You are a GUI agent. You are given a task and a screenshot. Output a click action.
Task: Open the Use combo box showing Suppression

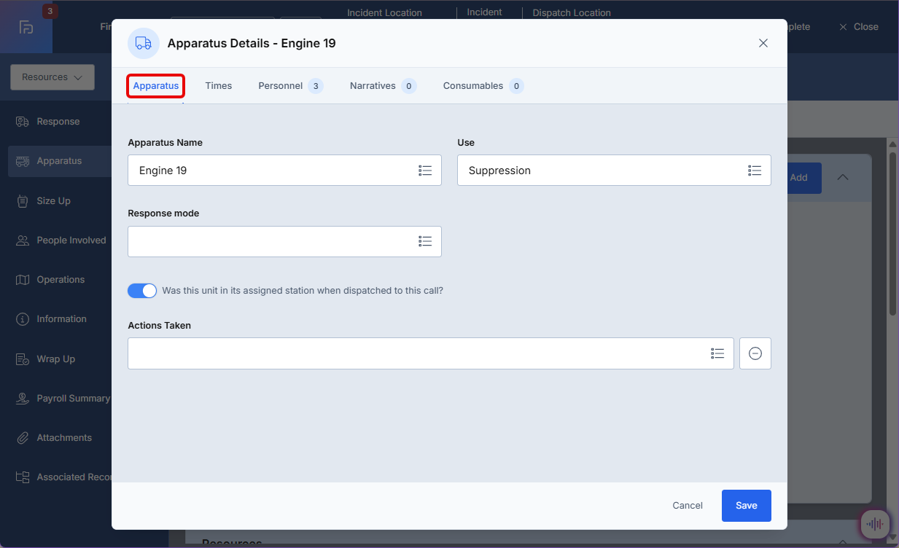click(614, 171)
